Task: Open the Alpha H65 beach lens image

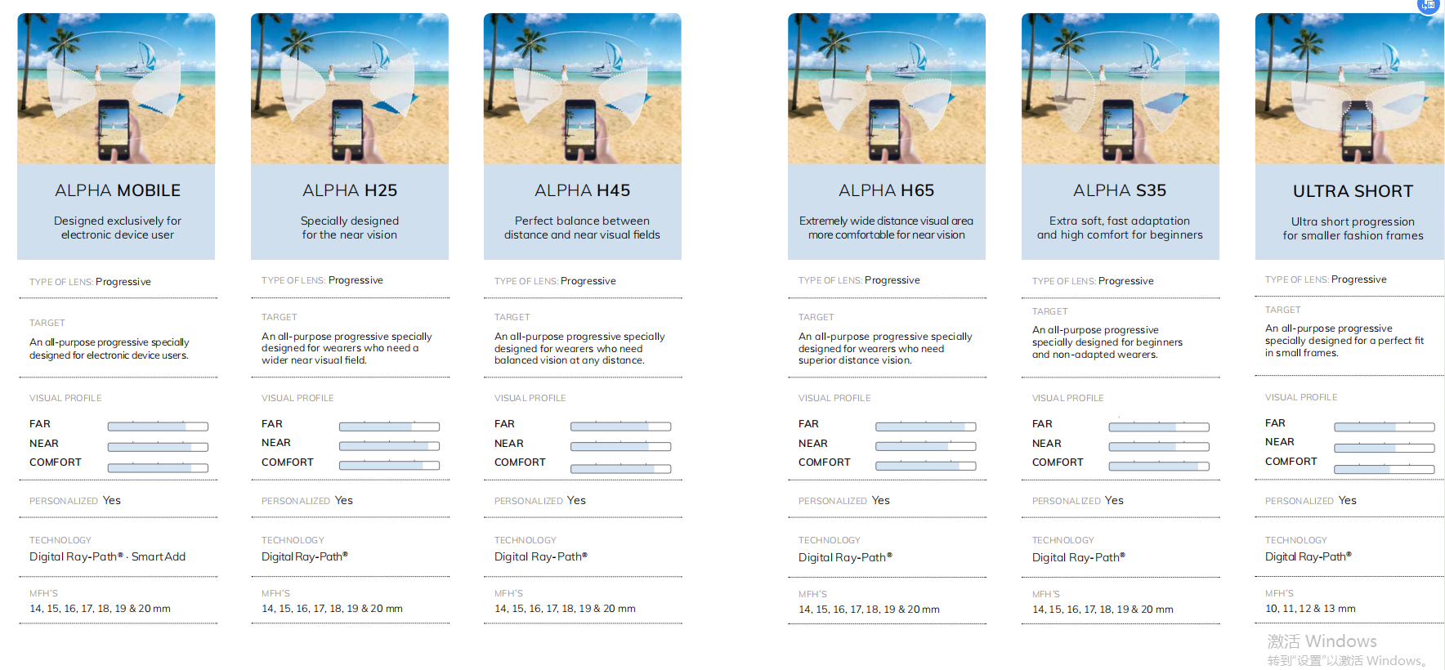Action: tap(887, 88)
